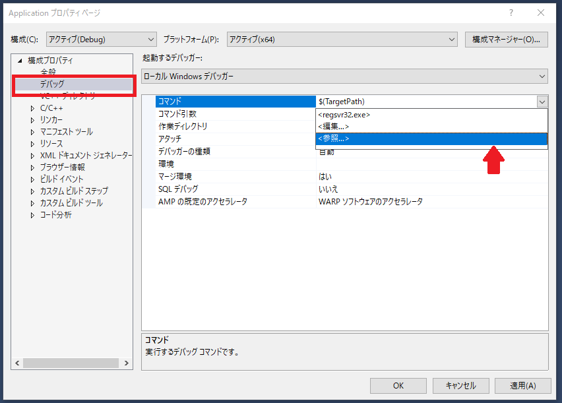This screenshot has width=562, height=403.
Task: Choose <参照...> from the dropdown list
Action: coord(431,139)
